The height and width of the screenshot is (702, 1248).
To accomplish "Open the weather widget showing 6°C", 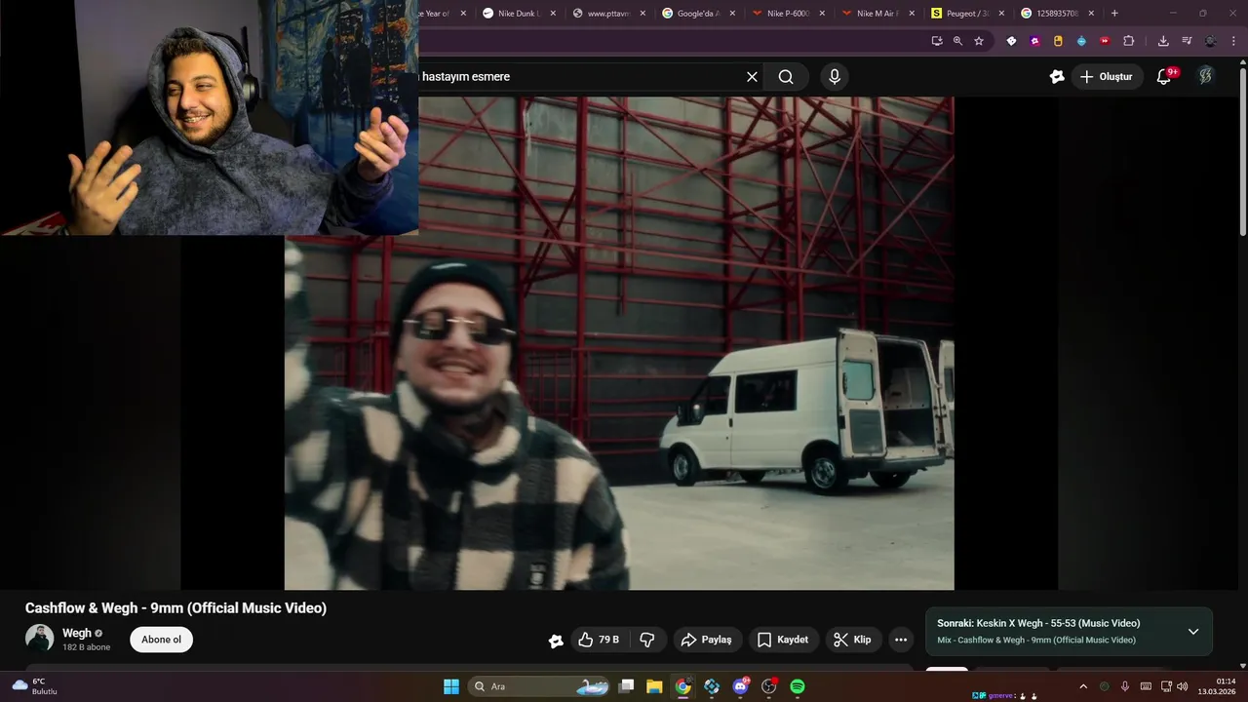I will click(35, 686).
